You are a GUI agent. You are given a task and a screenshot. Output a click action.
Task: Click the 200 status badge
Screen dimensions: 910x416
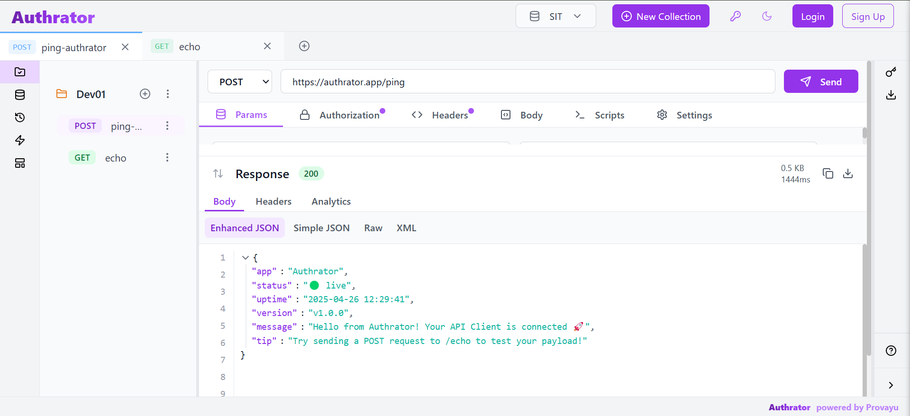point(311,173)
